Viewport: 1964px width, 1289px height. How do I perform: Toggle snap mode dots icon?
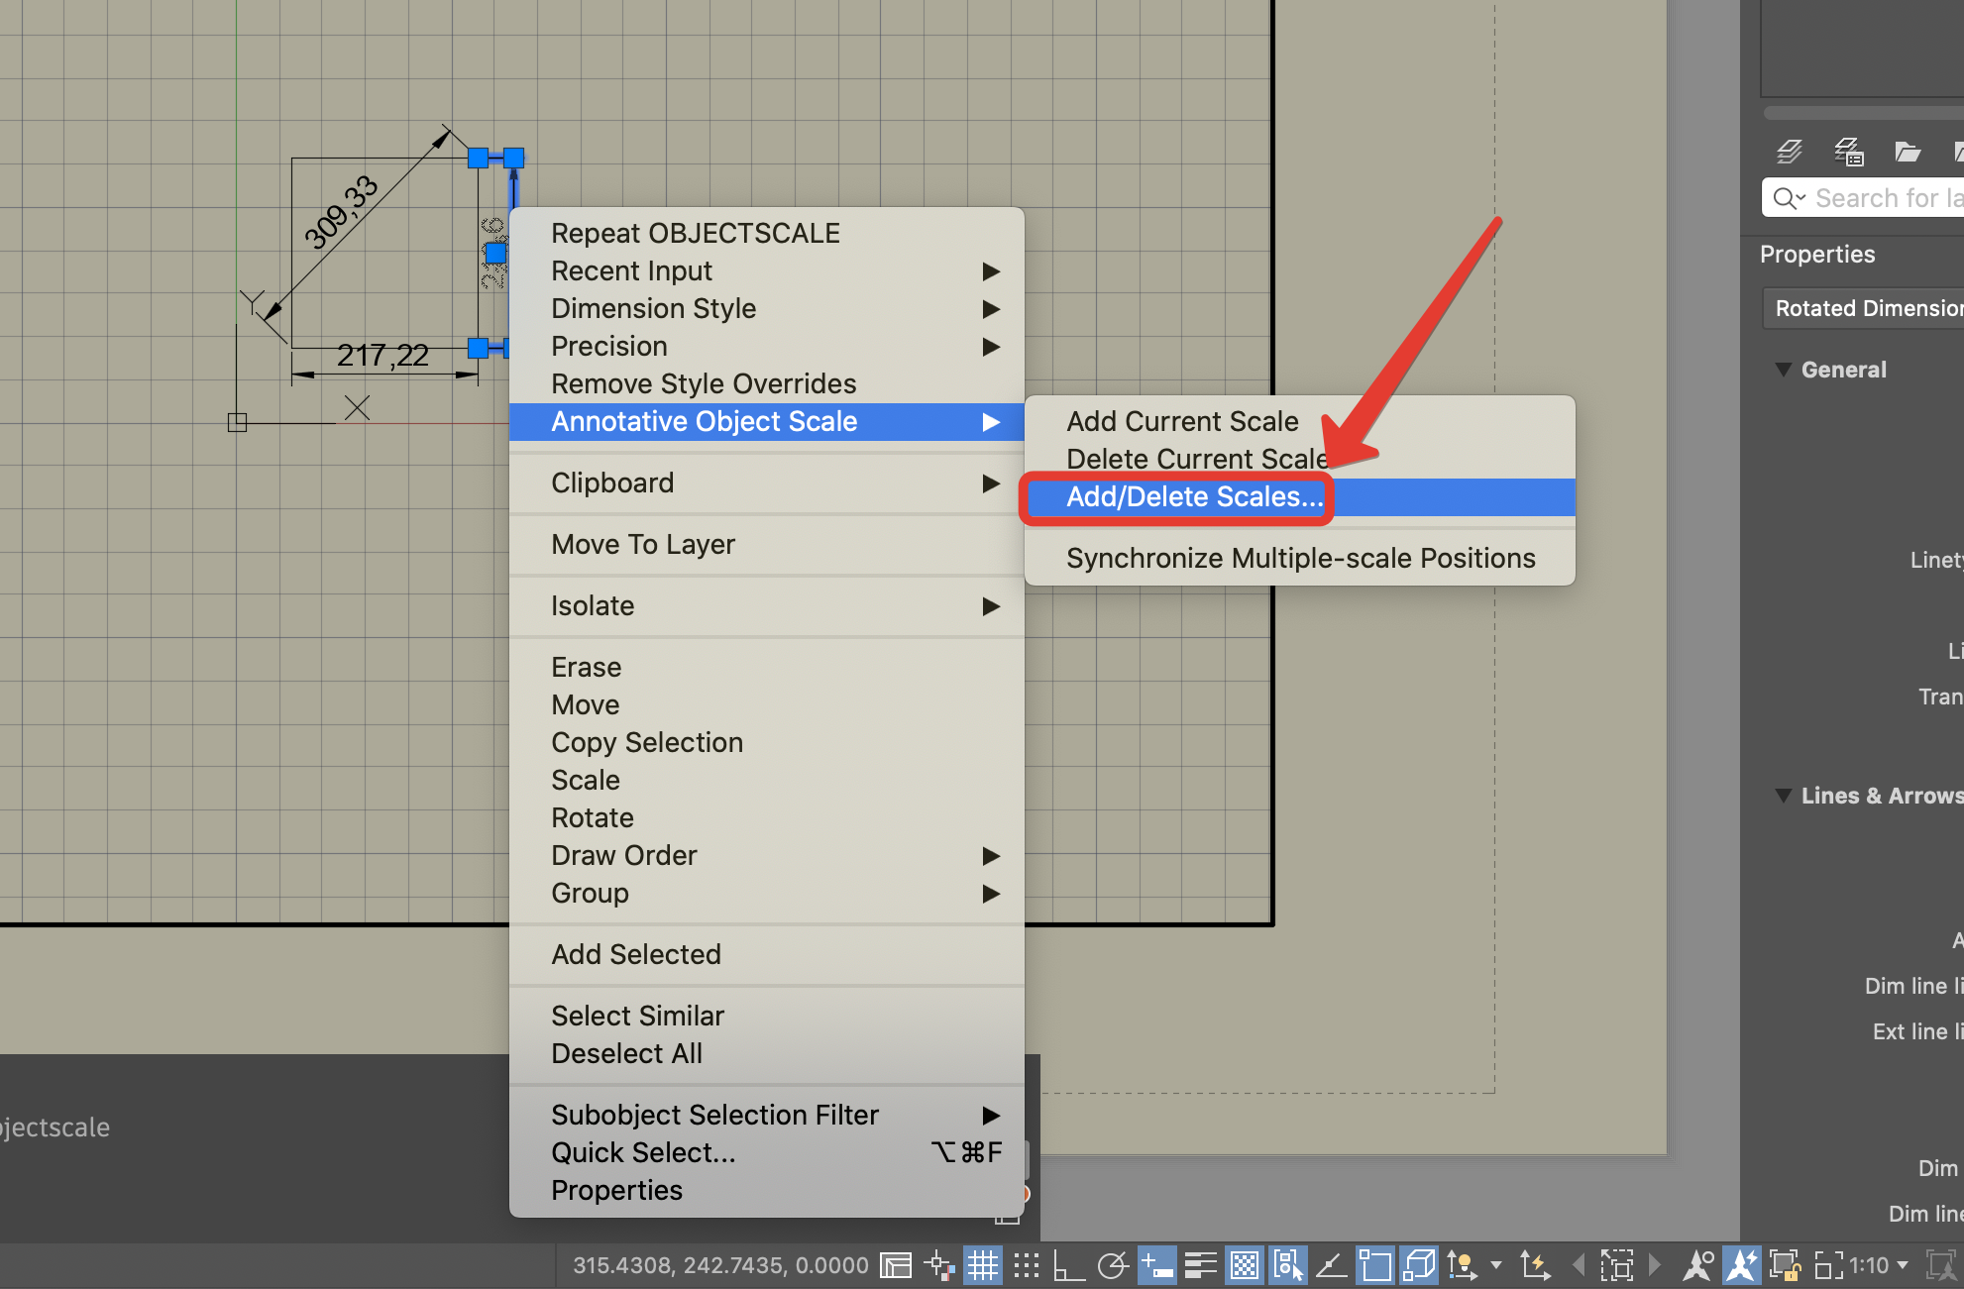pyautogui.click(x=1027, y=1265)
